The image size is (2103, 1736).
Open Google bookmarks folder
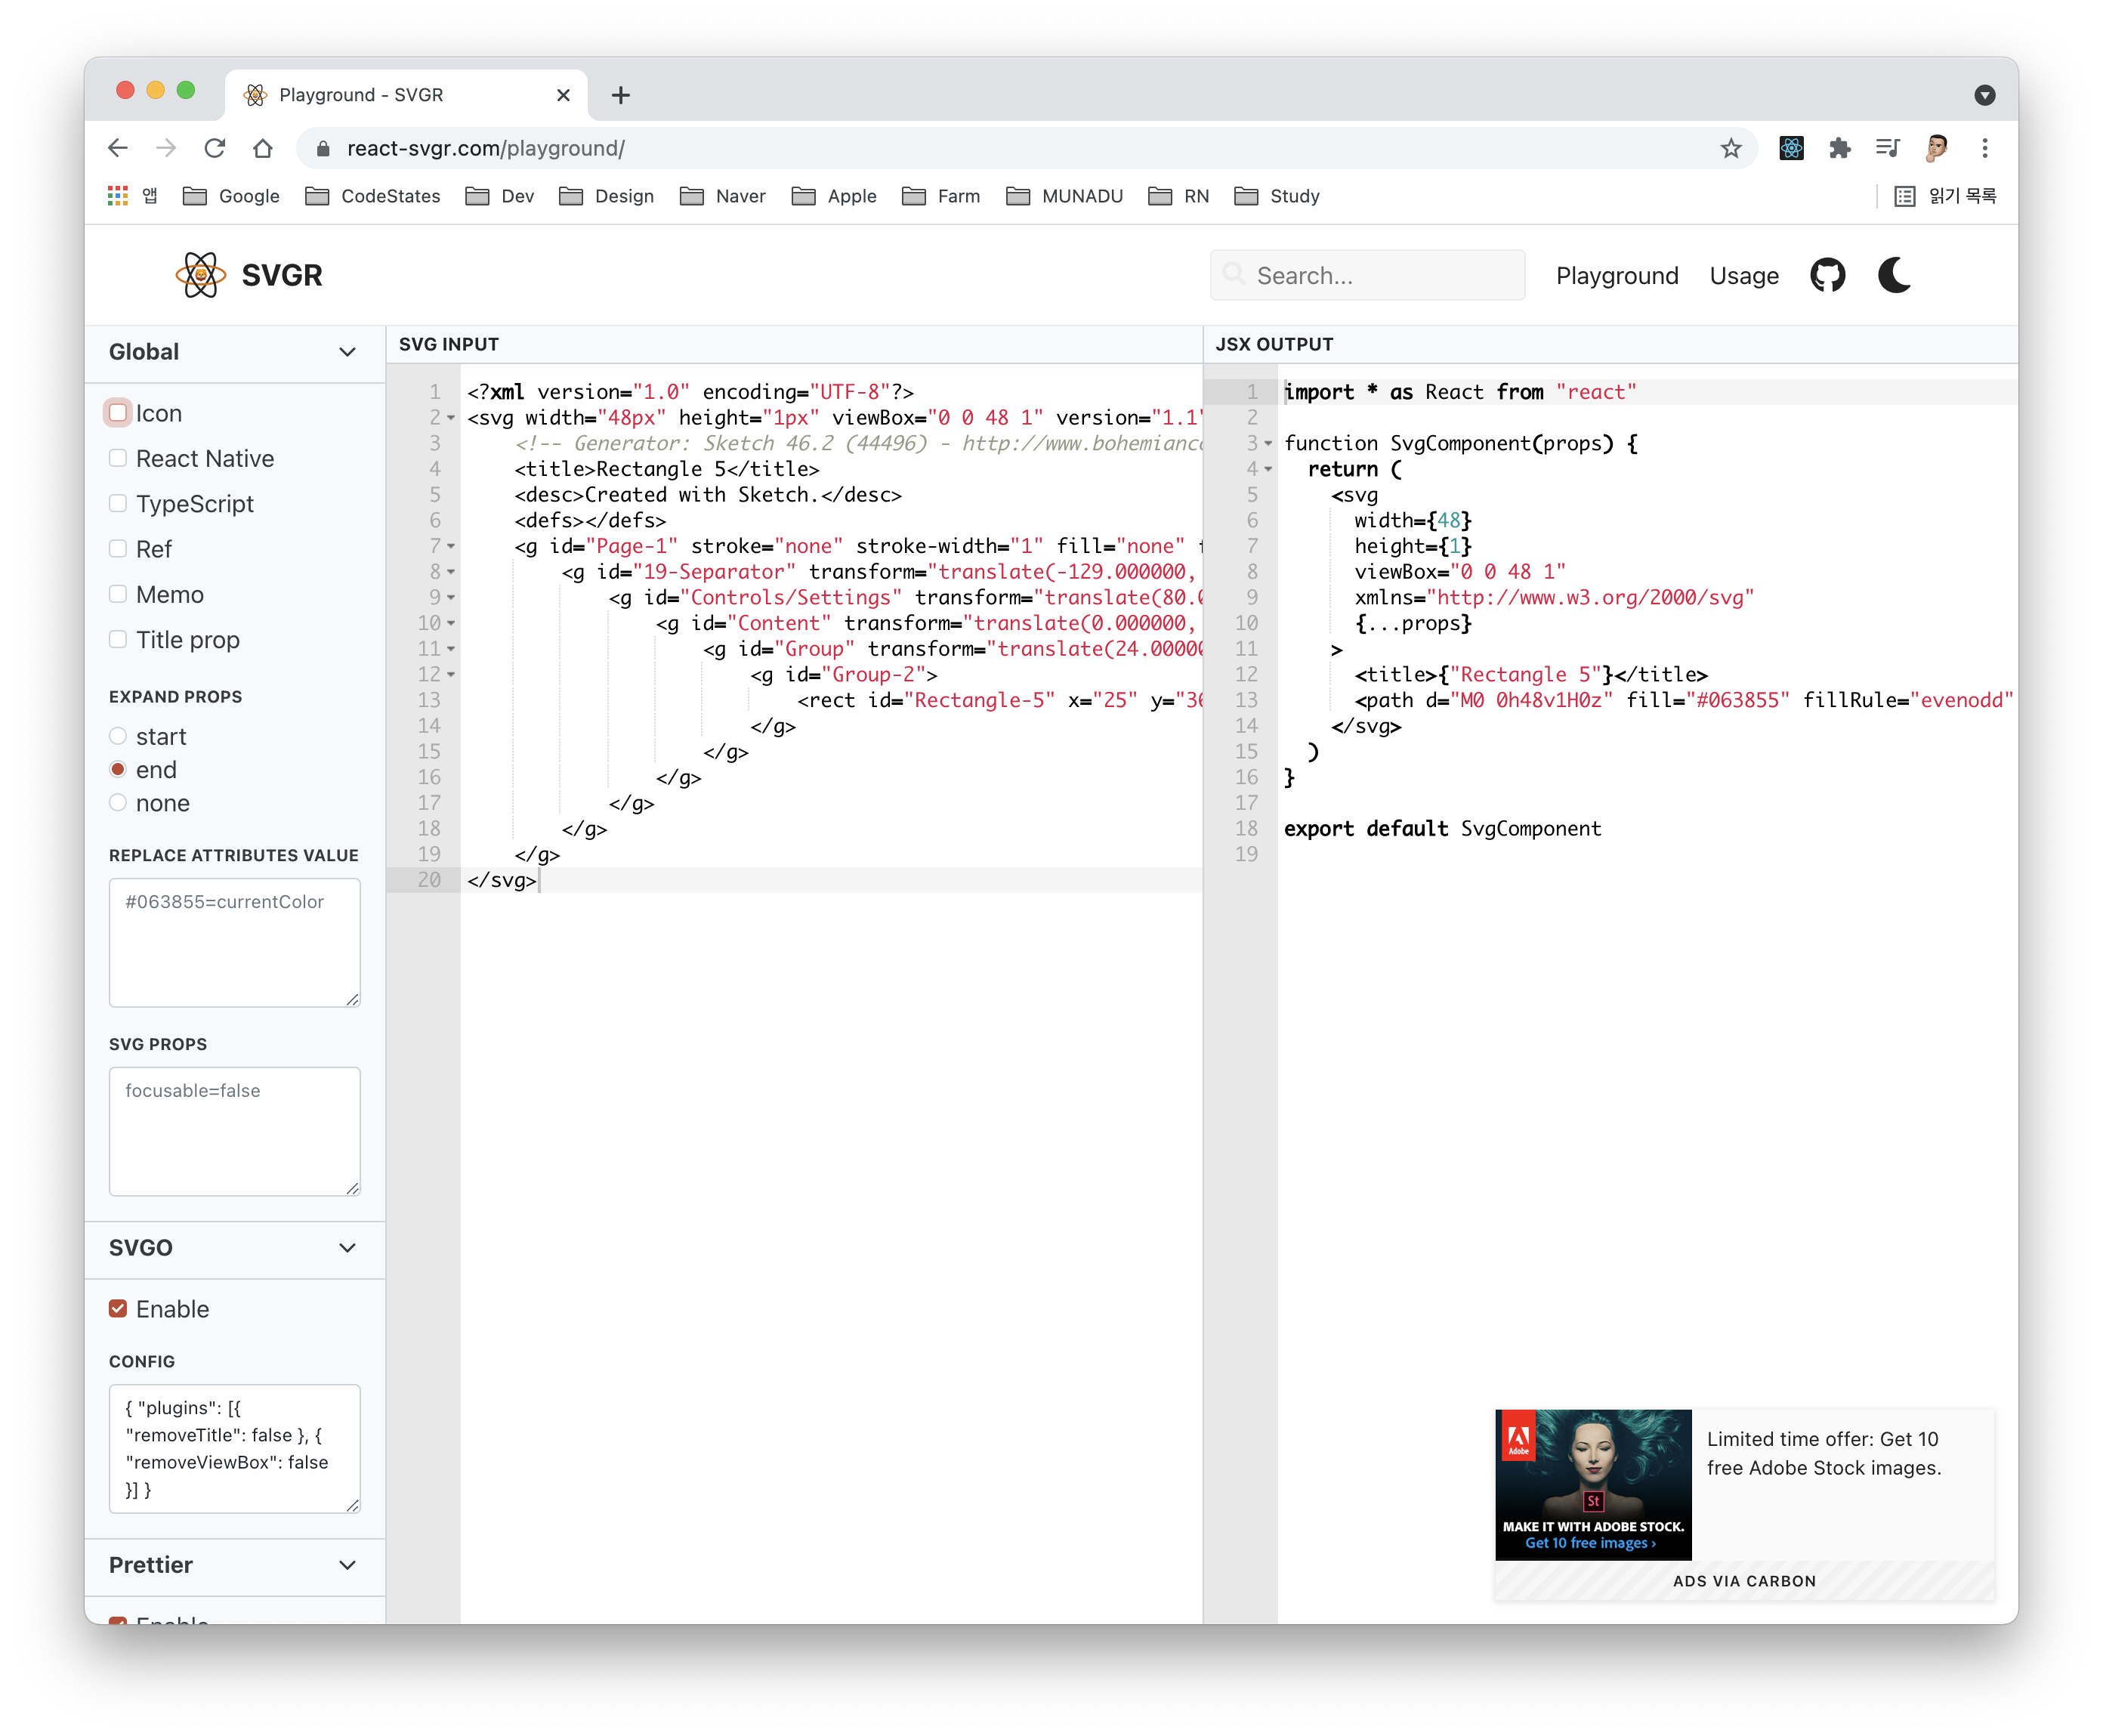(x=231, y=196)
